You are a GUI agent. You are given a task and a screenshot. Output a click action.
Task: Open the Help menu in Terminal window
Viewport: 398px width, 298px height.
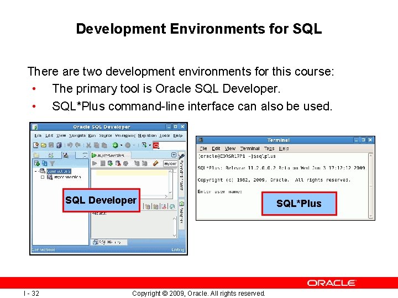pyautogui.click(x=284, y=148)
